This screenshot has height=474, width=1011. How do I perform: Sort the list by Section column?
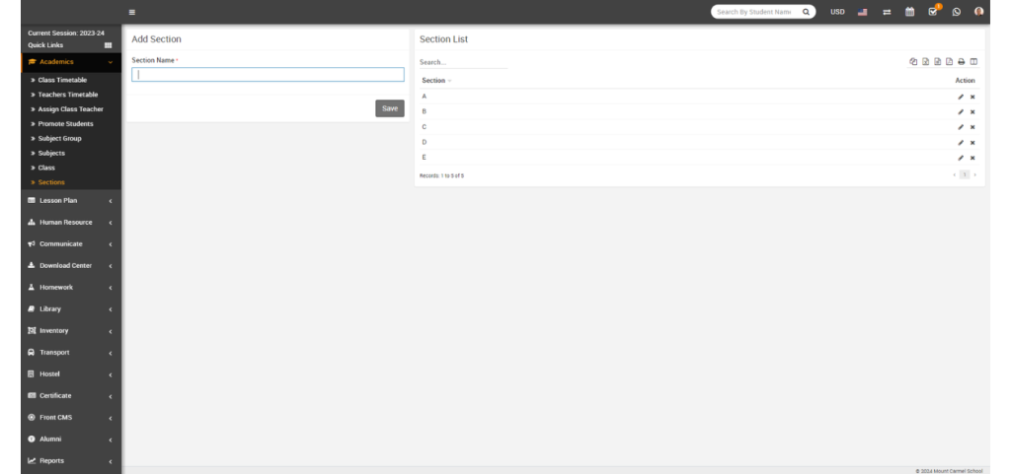pos(436,80)
